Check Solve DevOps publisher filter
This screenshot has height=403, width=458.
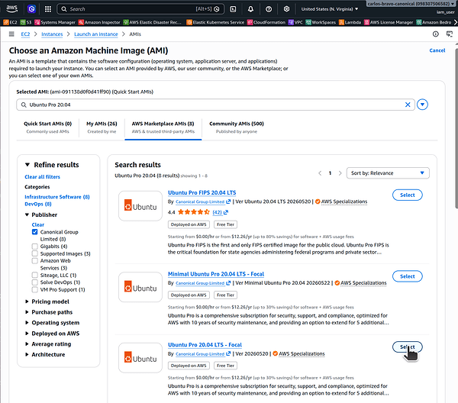pyautogui.click(x=35, y=282)
